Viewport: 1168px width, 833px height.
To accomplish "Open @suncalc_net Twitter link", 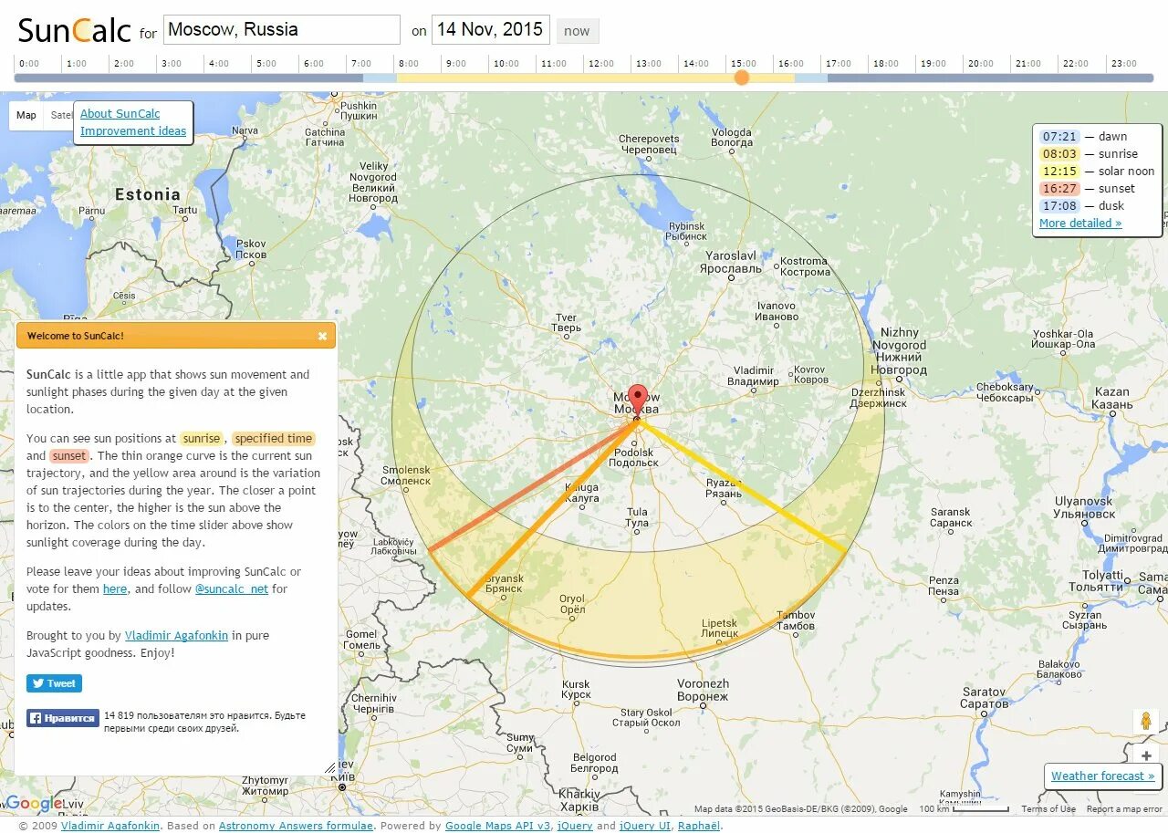I will click(x=232, y=589).
